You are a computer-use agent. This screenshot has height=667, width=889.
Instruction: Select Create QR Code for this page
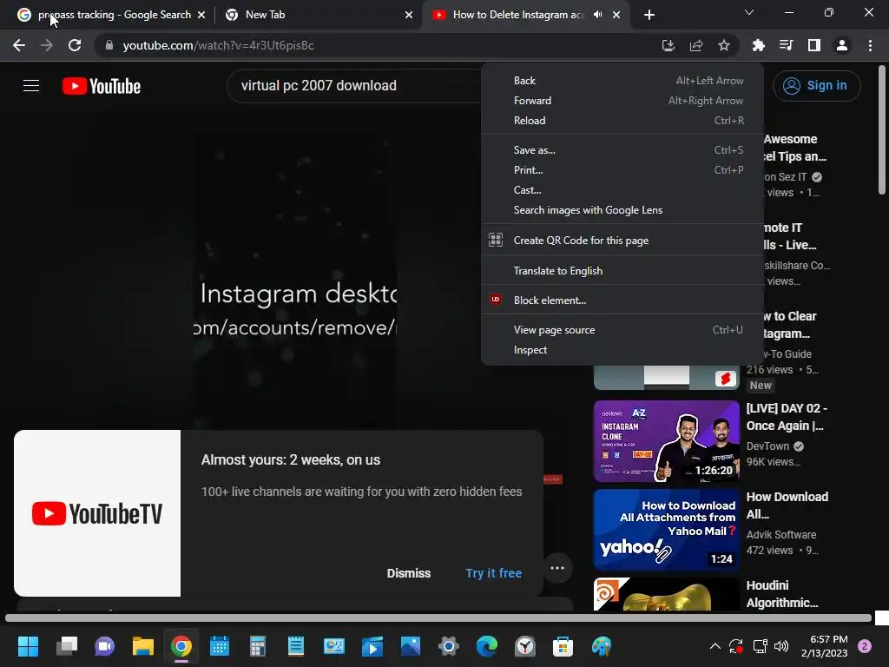tap(622, 240)
